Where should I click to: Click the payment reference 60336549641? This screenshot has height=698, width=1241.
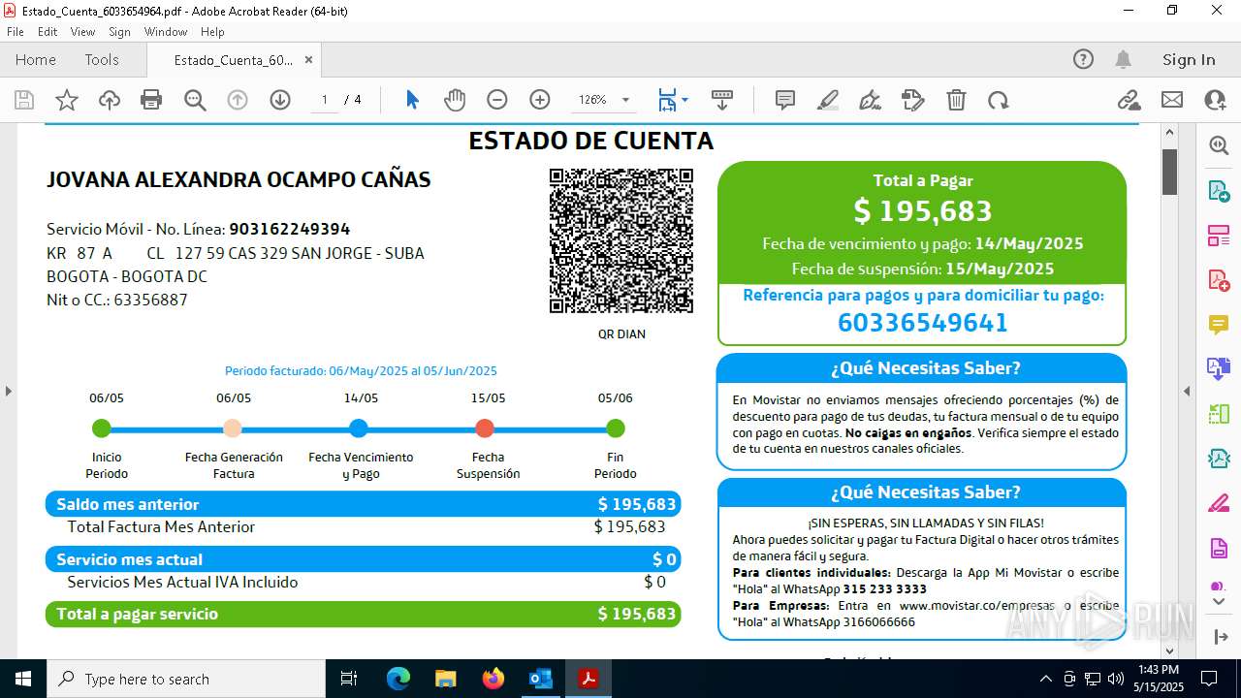coord(923,322)
